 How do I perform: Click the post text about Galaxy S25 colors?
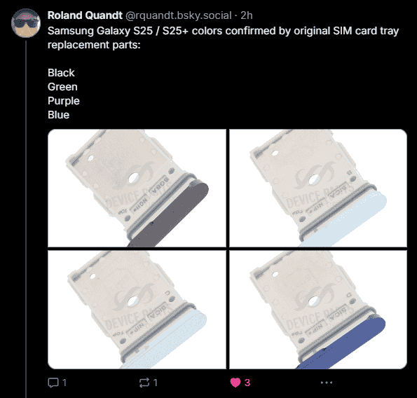point(223,38)
